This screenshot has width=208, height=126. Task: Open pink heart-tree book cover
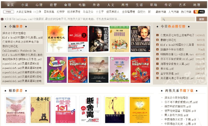point(16,110)
